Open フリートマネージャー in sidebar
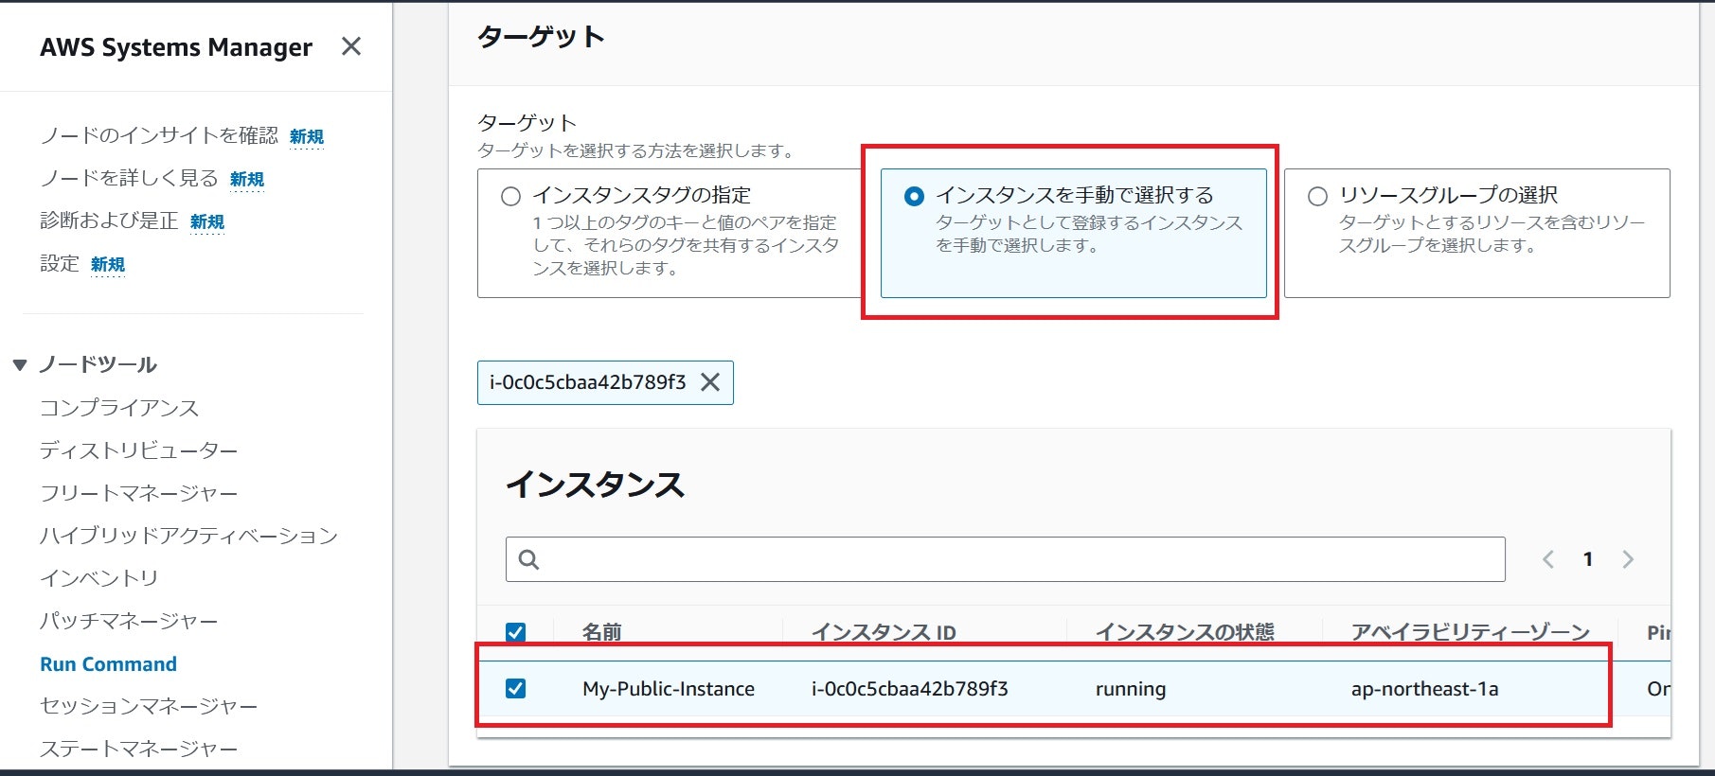Viewport: 1715px width, 776px height. (x=139, y=493)
